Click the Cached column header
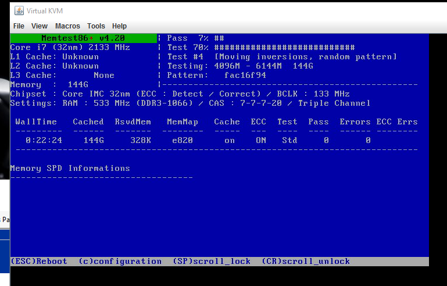Image resolution: width=447 pixels, height=286 pixels. point(88,121)
